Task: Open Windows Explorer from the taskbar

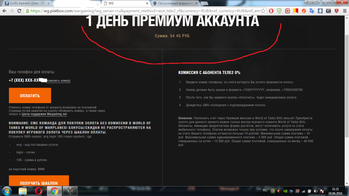Action: coord(23,191)
